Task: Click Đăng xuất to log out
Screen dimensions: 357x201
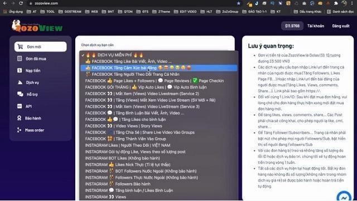Action: (341, 26)
